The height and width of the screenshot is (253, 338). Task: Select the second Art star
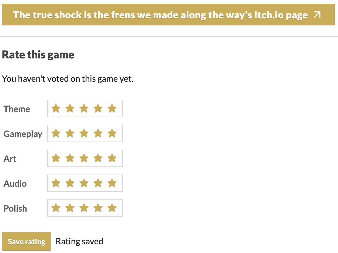click(70, 158)
